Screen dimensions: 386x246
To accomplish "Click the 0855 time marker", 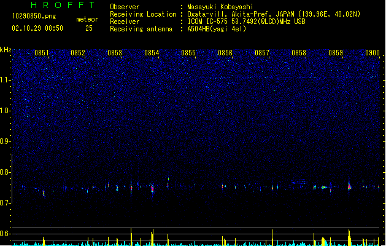I will (188, 52).
